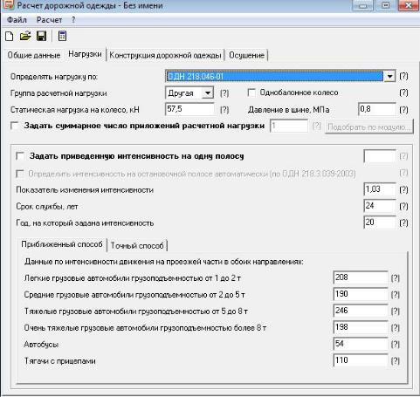This screenshot has height=397, width=420.
Task: Click Очень тяжелые грузовые field 198
Action: 361,327
